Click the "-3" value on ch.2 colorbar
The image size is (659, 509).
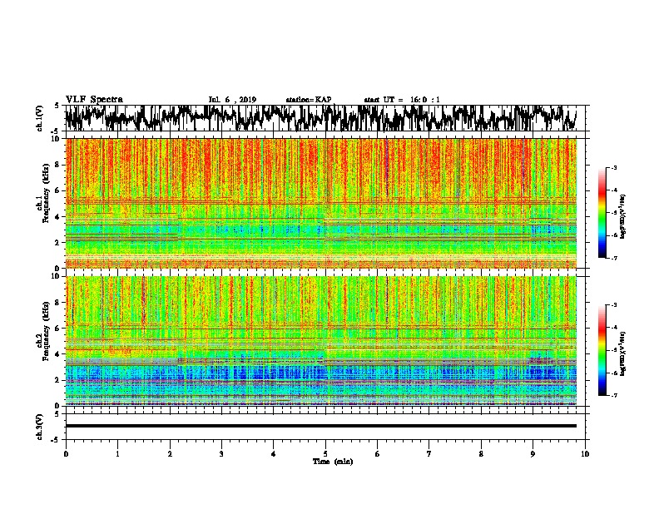click(x=613, y=305)
